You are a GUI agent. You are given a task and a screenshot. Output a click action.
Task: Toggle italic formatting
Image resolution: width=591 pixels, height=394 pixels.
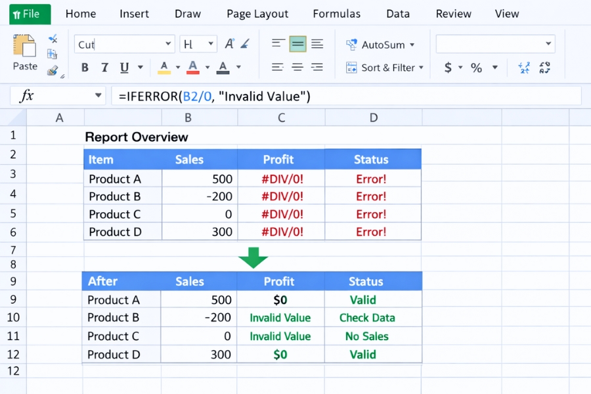104,66
